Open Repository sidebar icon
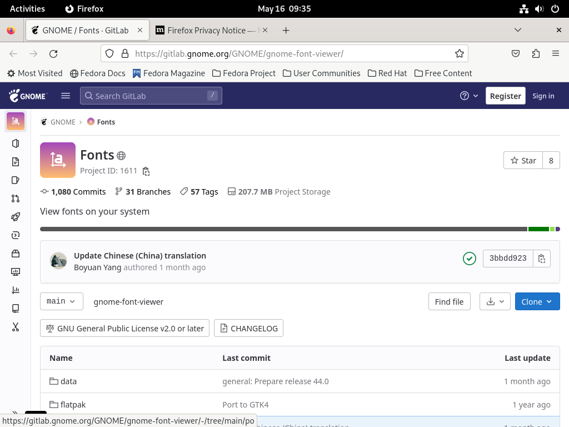 pyautogui.click(x=15, y=162)
